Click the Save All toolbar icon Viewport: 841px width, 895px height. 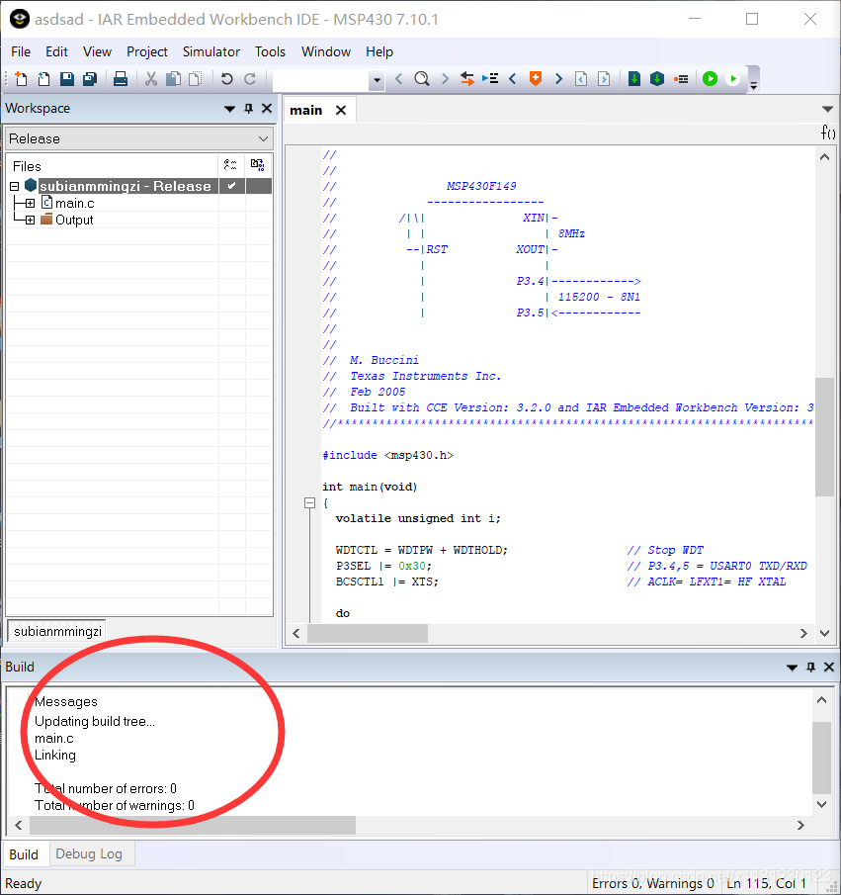click(90, 79)
